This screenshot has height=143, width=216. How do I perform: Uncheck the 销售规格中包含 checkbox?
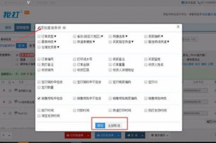click(39, 98)
